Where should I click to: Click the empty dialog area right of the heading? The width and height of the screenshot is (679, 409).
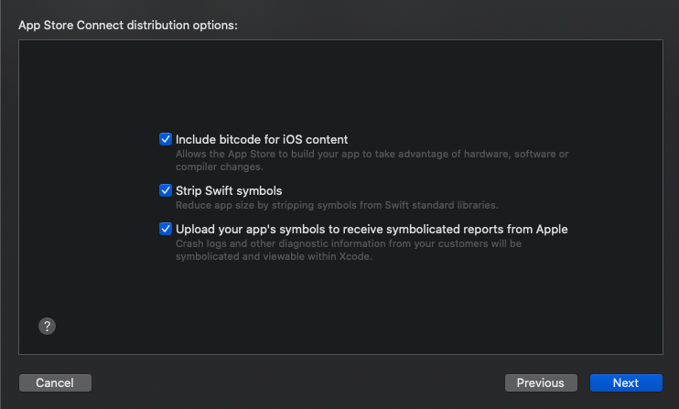(458, 25)
